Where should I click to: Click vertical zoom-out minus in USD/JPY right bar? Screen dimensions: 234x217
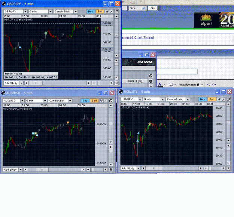(x=228, y=163)
